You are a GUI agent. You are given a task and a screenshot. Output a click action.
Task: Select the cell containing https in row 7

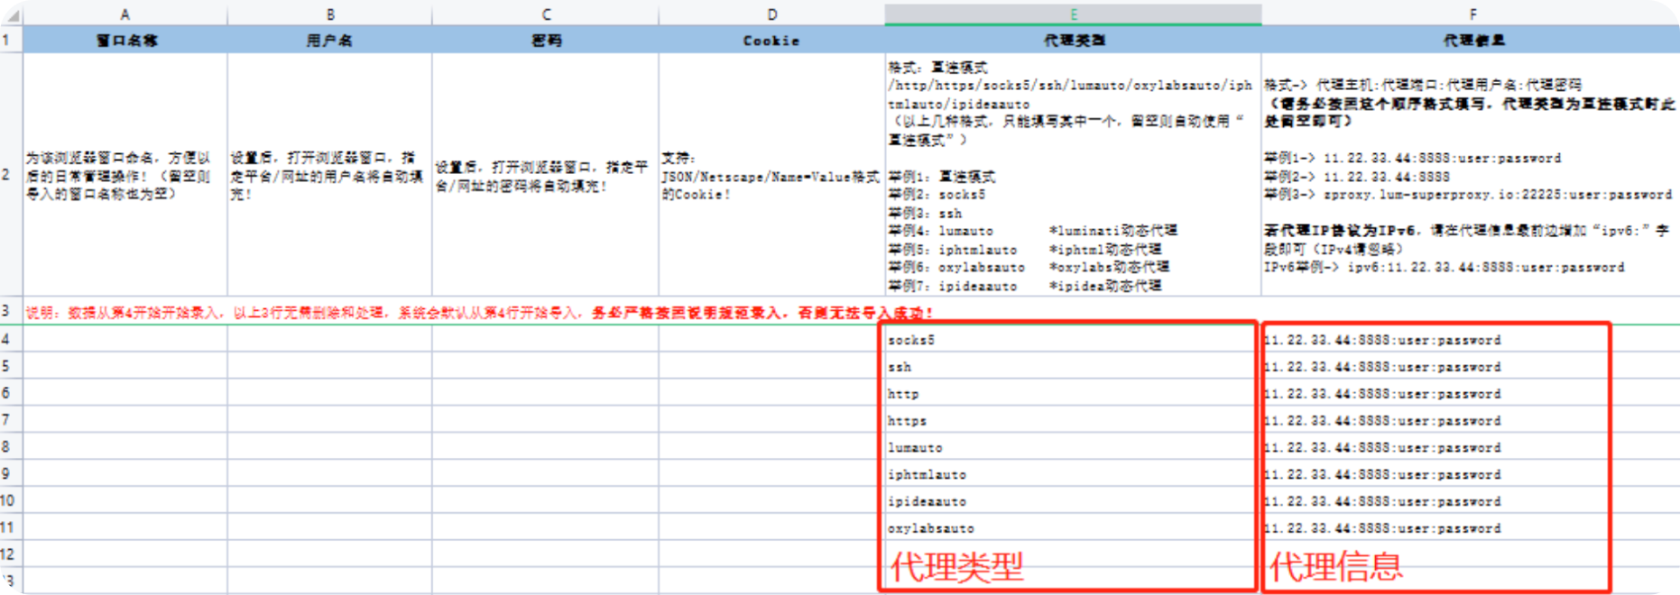tap(1073, 420)
